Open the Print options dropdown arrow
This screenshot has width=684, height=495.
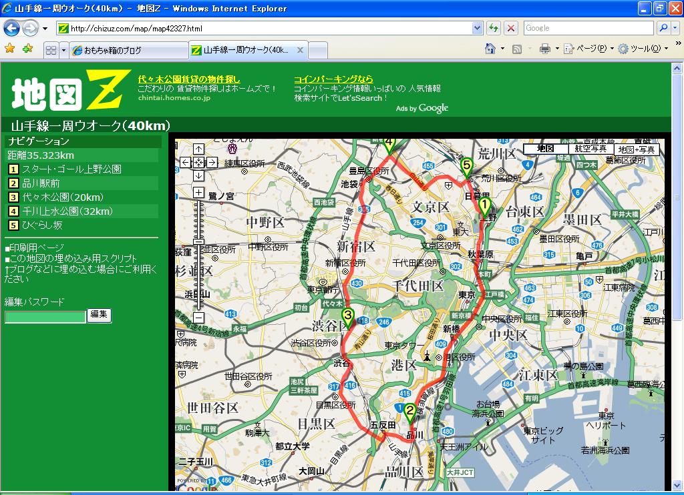557,49
